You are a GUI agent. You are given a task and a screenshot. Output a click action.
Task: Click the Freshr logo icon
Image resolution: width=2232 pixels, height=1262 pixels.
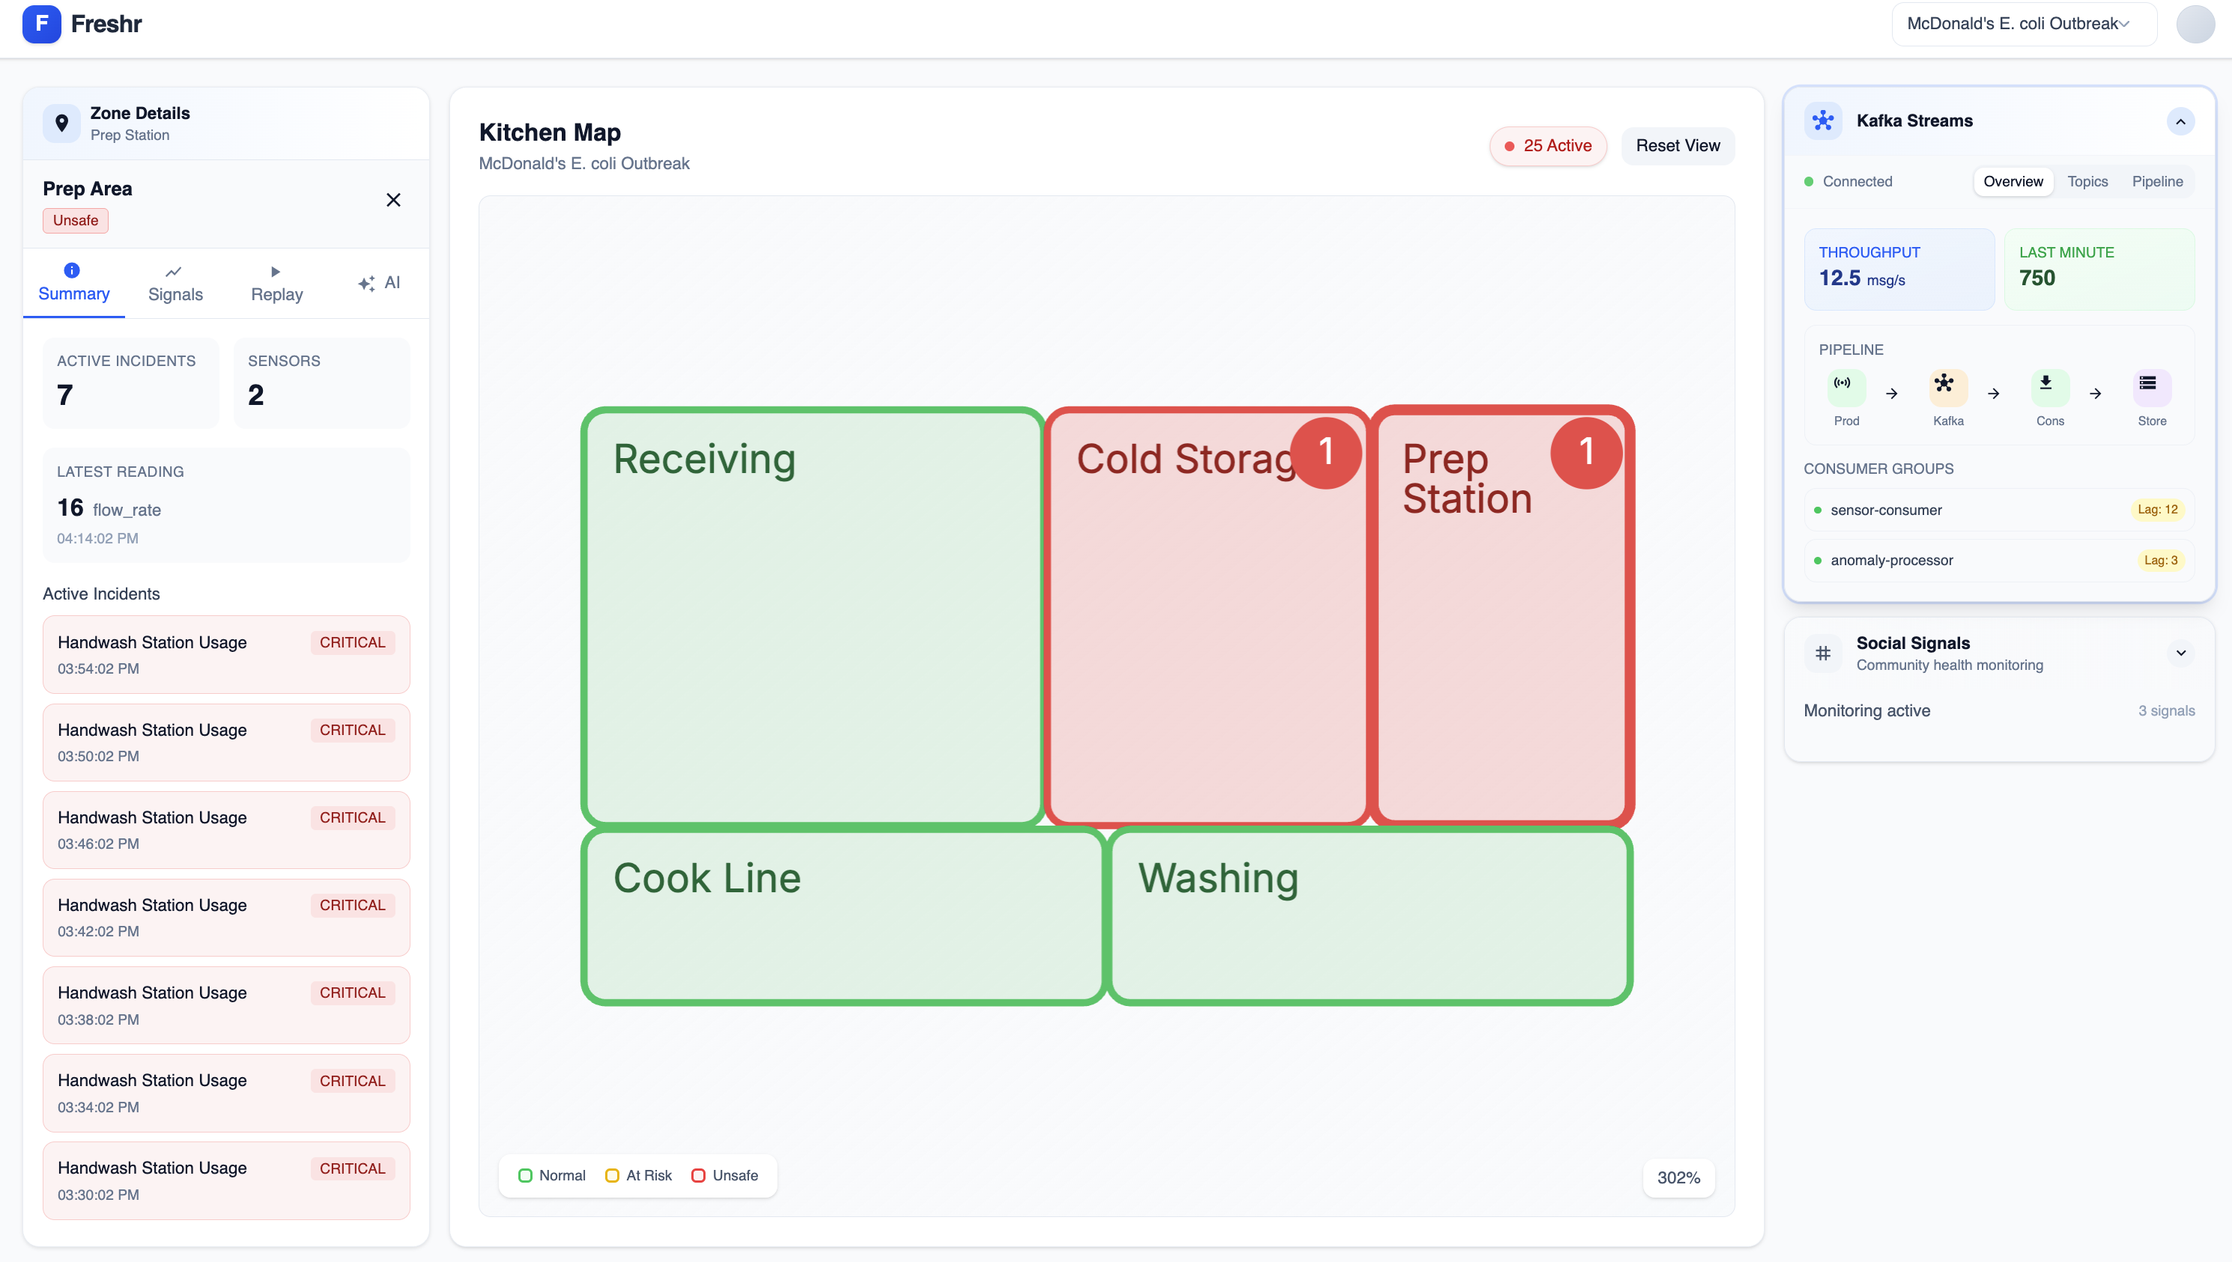[40, 23]
